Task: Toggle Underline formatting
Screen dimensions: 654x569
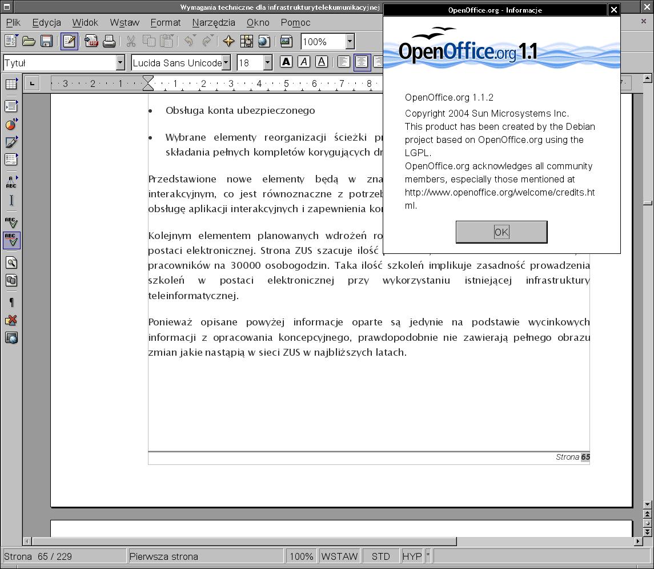Action: pos(321,62)
